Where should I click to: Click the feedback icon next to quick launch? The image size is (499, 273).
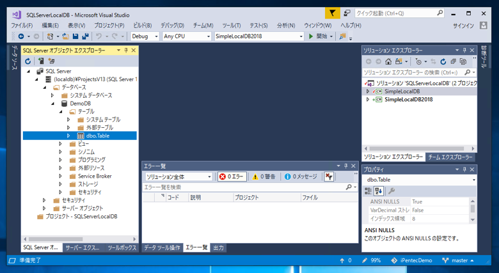pyautogui.click(x=347, y=13)
